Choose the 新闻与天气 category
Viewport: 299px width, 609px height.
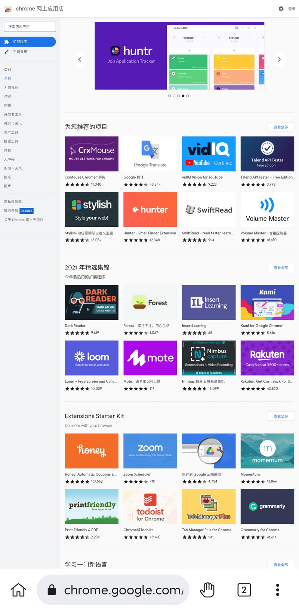13,168
